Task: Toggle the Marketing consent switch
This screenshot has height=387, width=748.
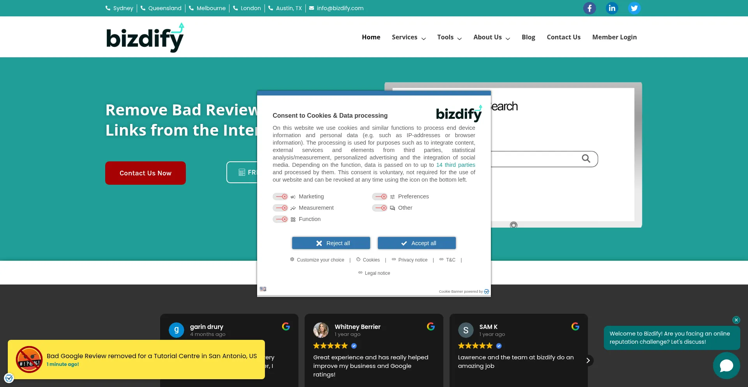Action: tap(280, 196)
